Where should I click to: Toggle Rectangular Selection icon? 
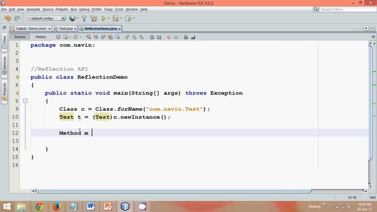click(117, 37)
